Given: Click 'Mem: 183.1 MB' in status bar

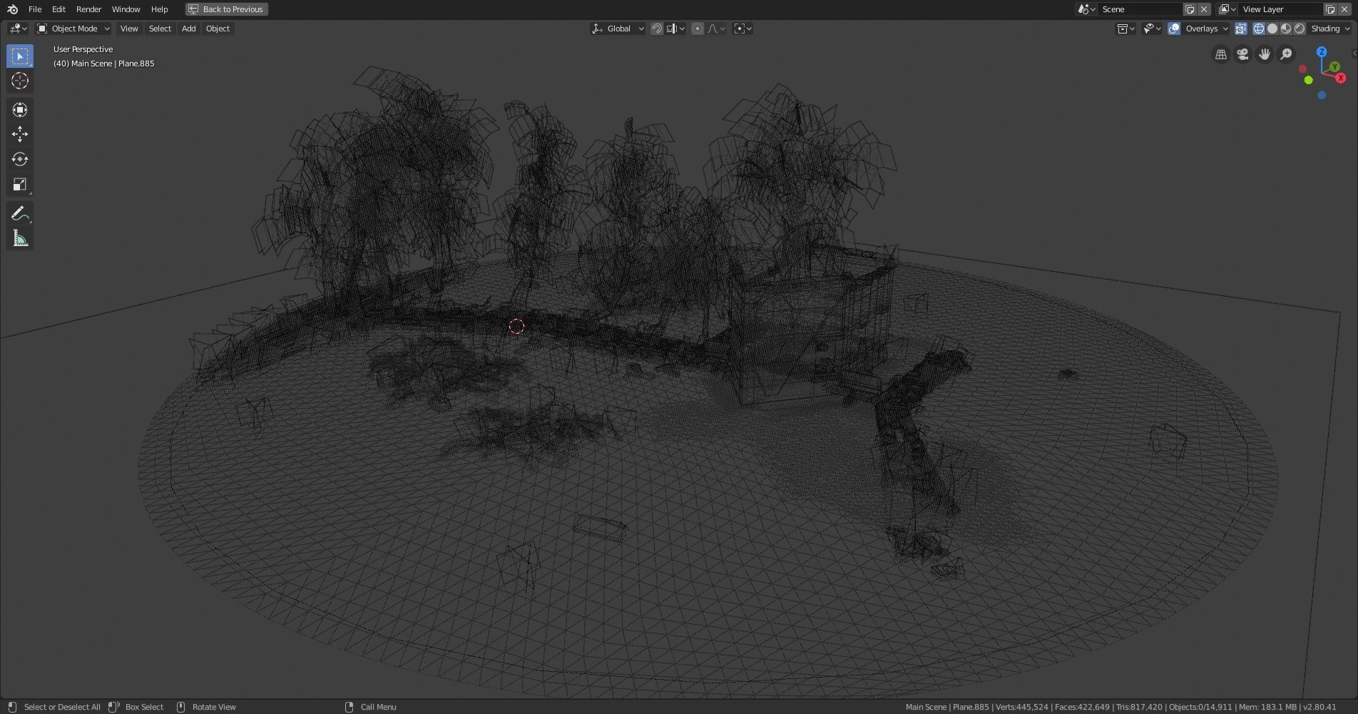Looking at the screenshot, I should pos(1267,707).
